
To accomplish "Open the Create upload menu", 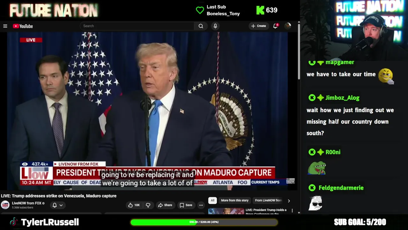I will click(x=259, y=26).
